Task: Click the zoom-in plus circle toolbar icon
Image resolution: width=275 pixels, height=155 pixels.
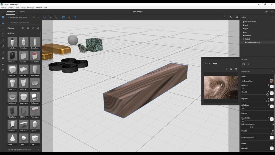Action: 50,17
